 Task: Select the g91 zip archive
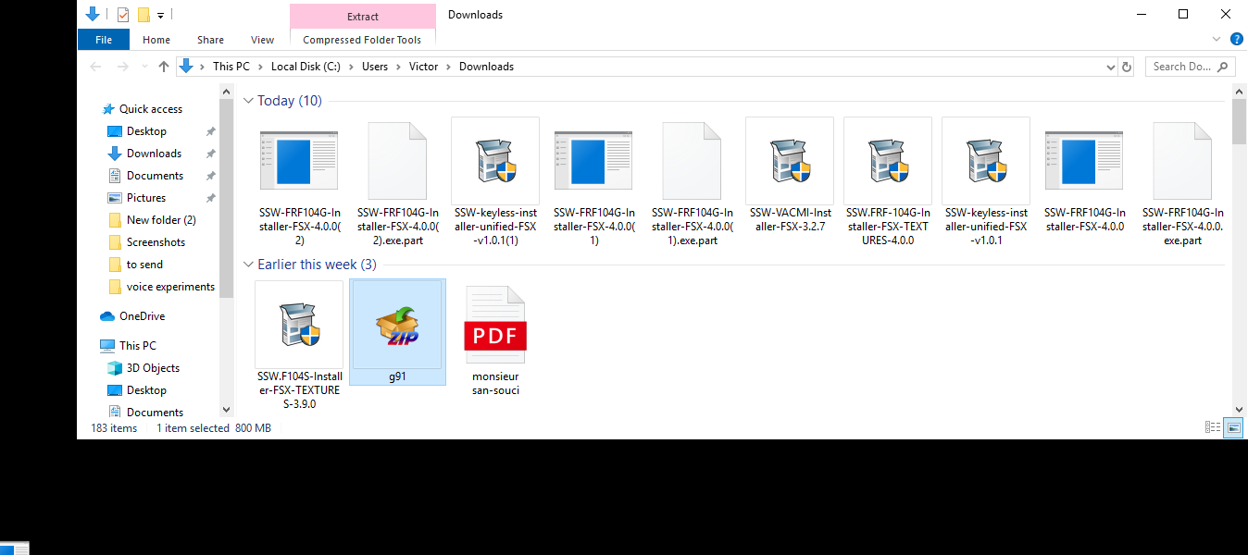point(397,332)
